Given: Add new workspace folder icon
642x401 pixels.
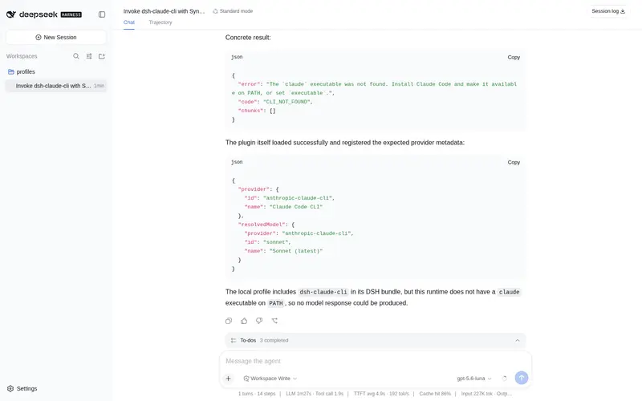Looking at the screenshot, I should [102, 56].
